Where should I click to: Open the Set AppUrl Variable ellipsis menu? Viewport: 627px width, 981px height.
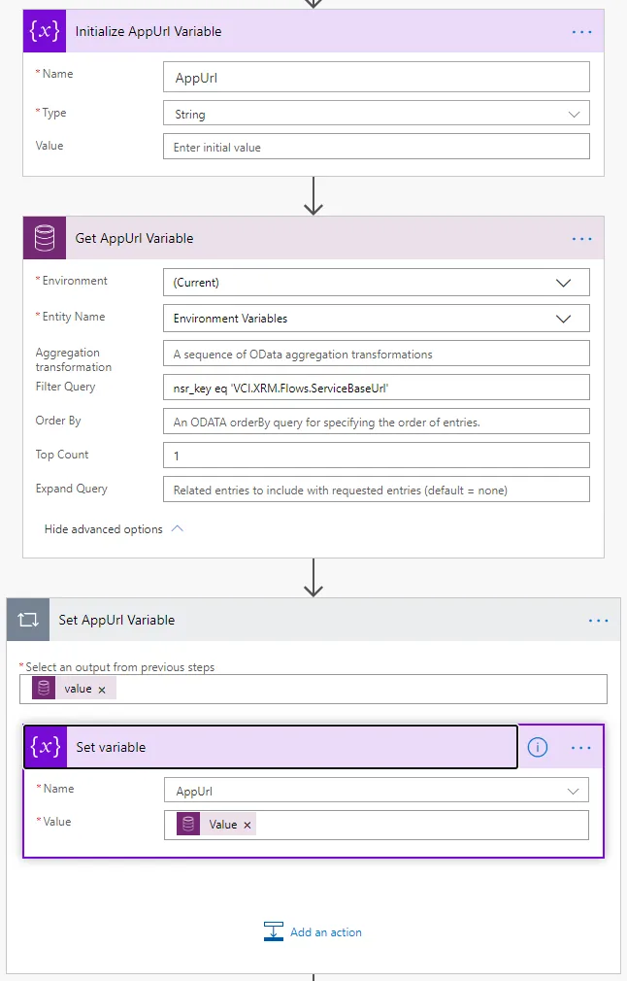[x=598, y=620]
